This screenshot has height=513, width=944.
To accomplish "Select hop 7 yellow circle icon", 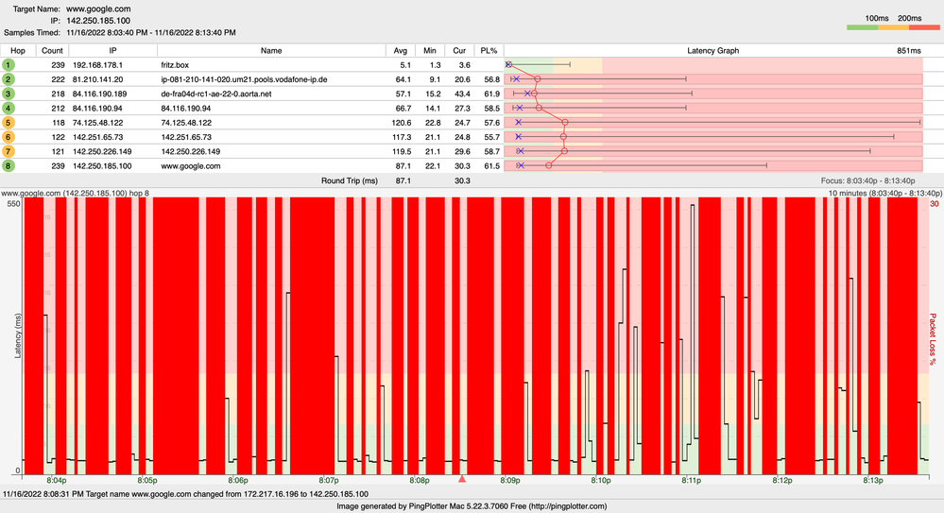I will pos(8,152).
